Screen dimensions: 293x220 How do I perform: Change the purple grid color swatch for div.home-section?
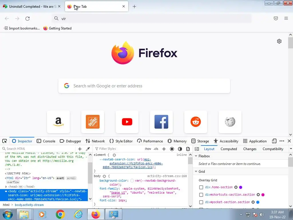point(241,187)
